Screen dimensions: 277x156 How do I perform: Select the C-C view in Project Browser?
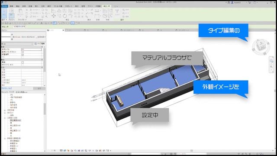15,130
